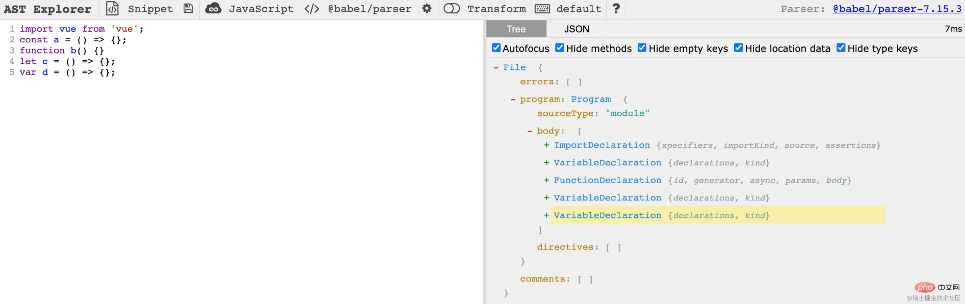
Task: Switch on the Transform toggle
Action: (x=452, y=9)
